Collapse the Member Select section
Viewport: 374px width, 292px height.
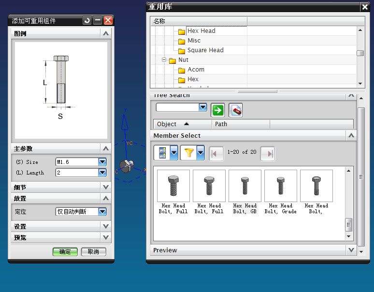tap(351, 135)
